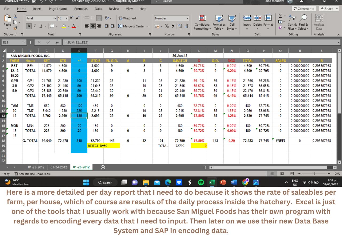Click Decrease Decimal button
This screenshot has width=342, height=236.
(186, 26)
